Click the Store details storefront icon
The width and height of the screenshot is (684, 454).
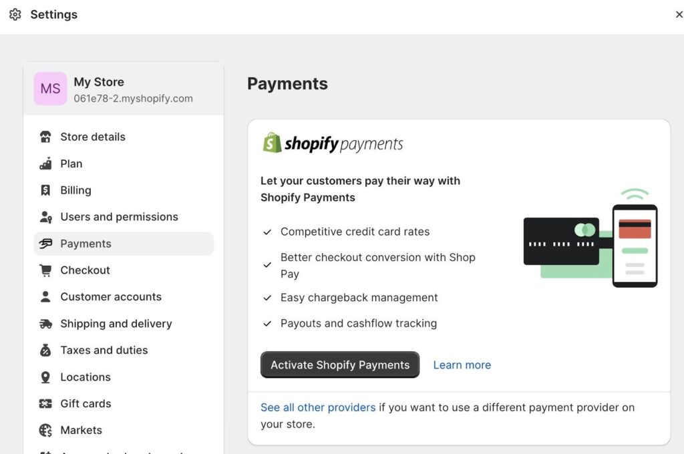coord(45,137)
